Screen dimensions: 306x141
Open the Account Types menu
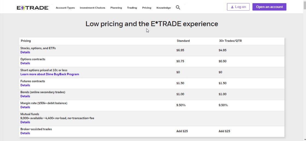point(65,8)
